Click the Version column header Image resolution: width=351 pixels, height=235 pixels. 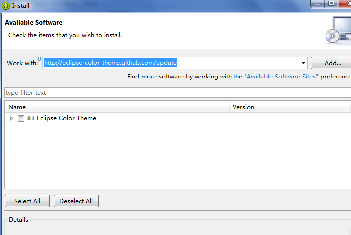pos(289,107)
